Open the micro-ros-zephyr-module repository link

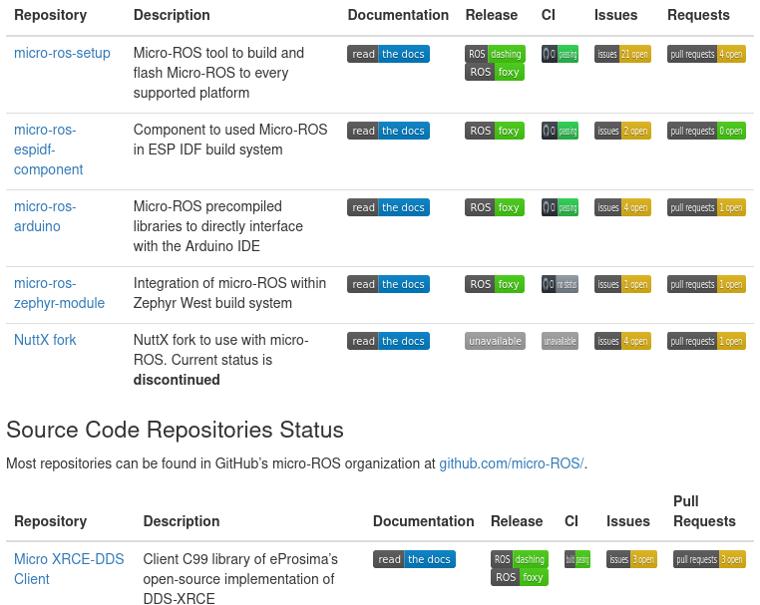tap(59, 293)
